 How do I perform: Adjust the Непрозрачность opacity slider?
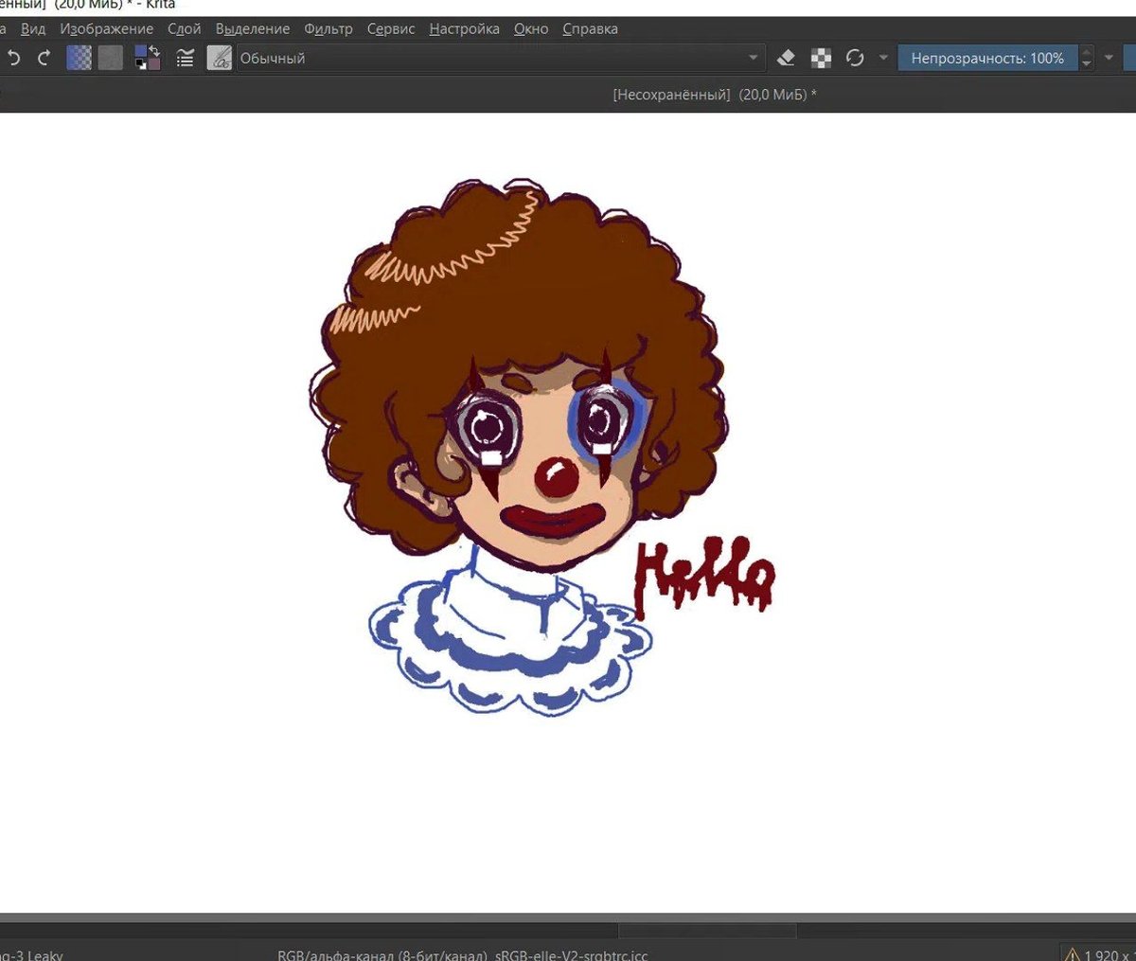point(987,58)
